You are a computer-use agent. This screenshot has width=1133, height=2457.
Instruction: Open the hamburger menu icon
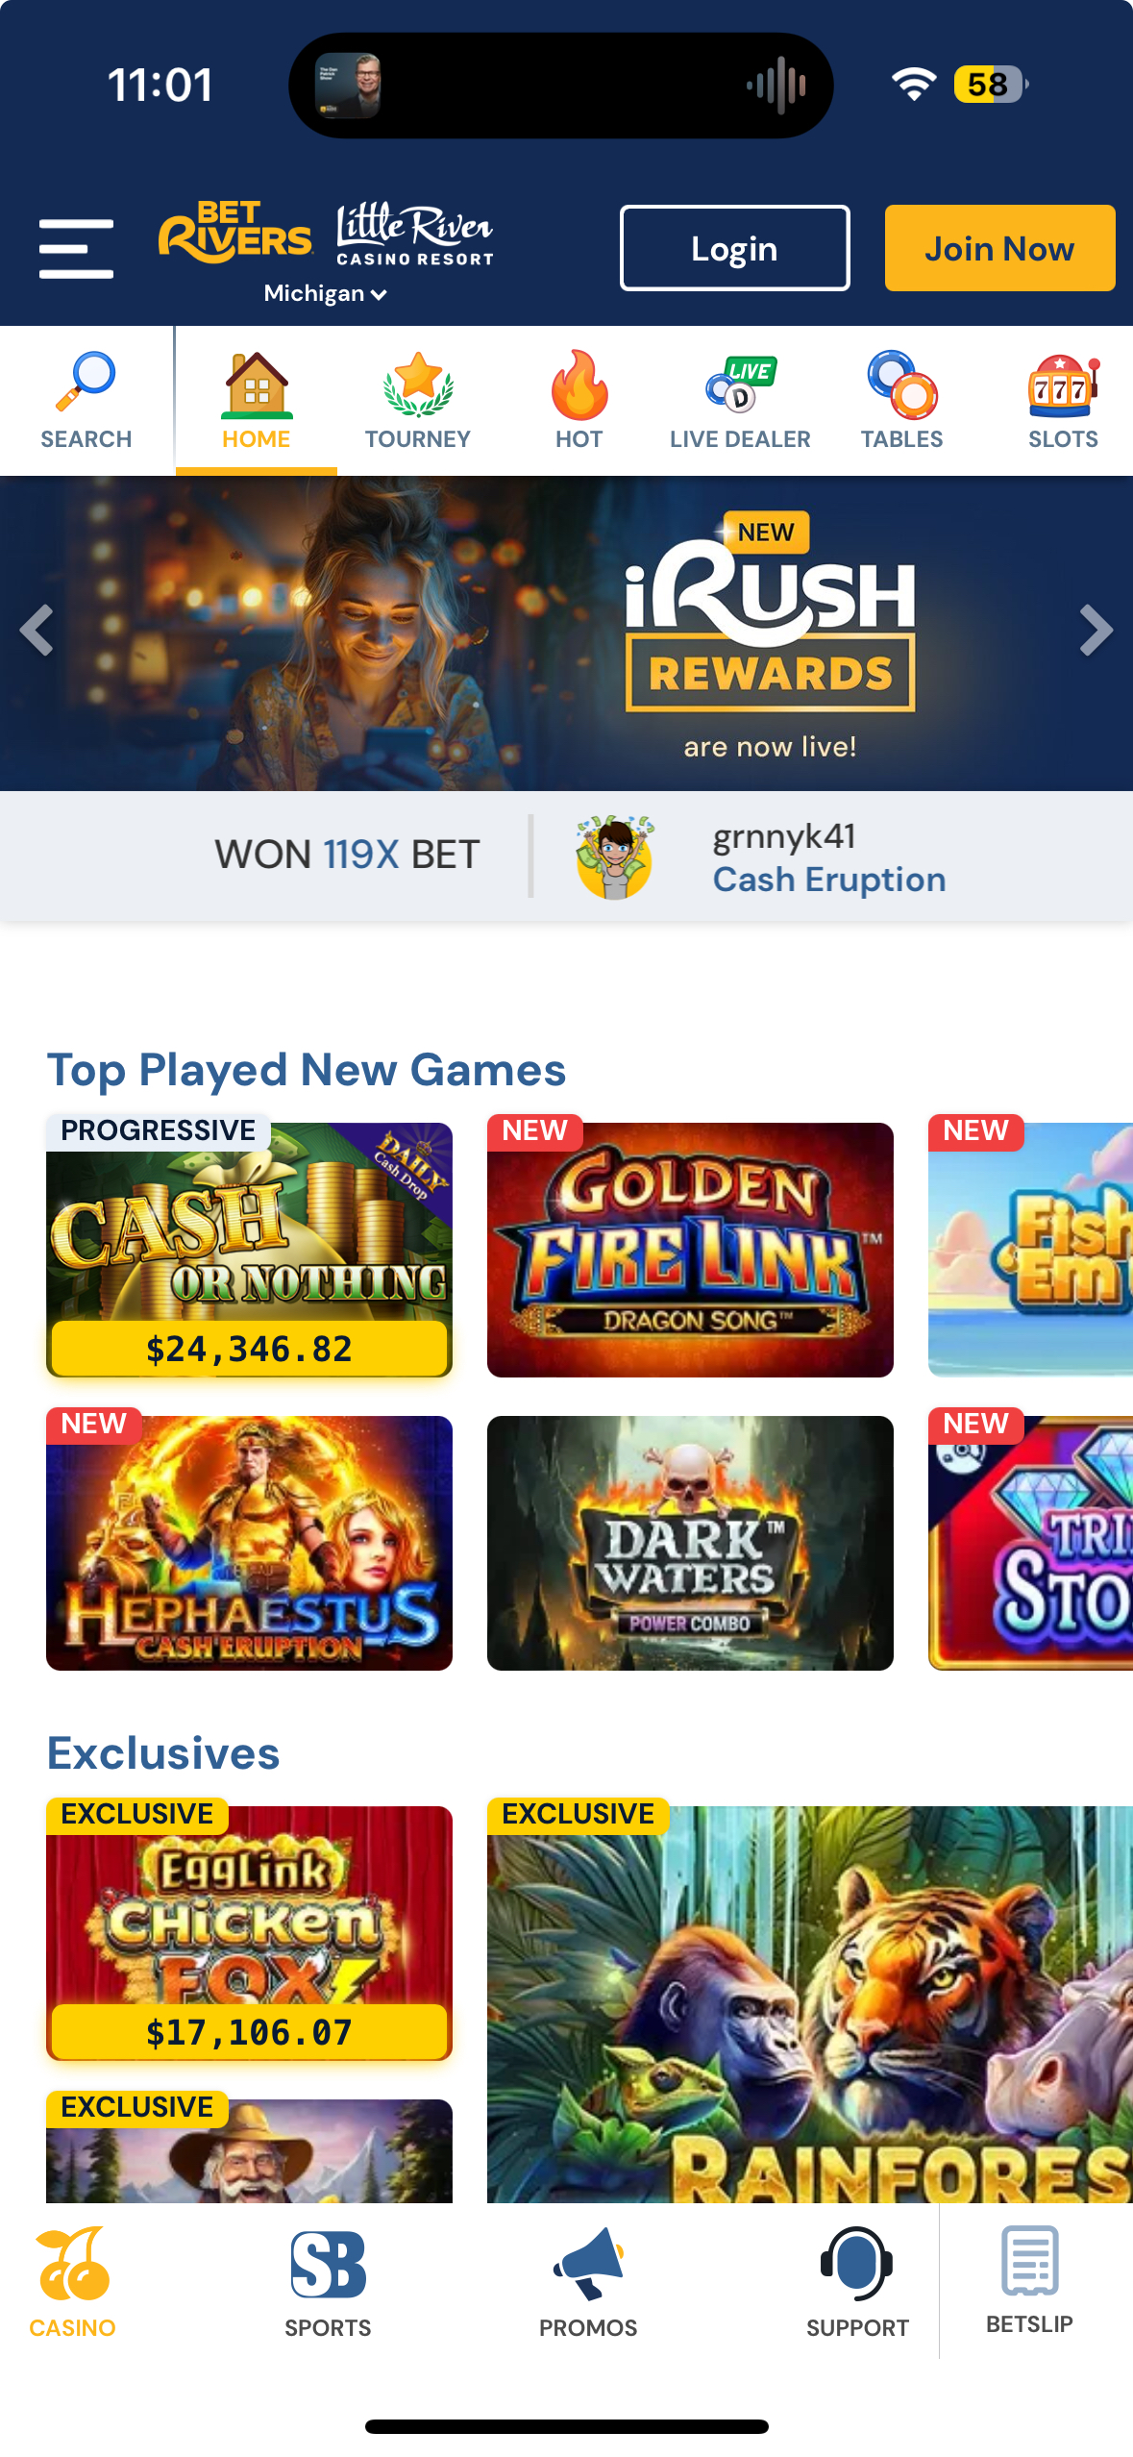coord(76,248)
